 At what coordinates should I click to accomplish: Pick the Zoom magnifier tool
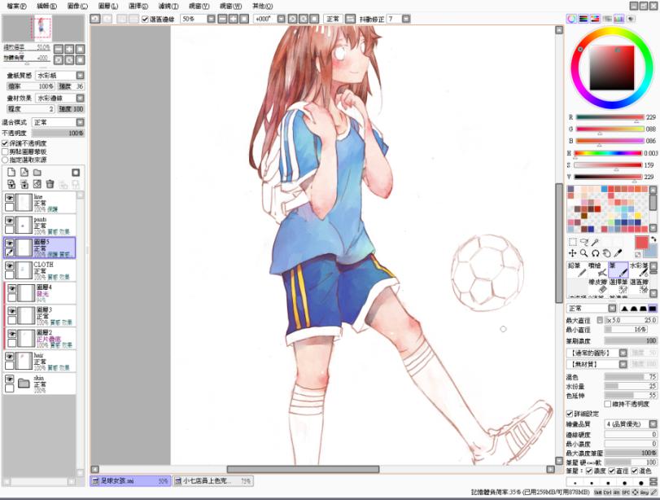584,253
